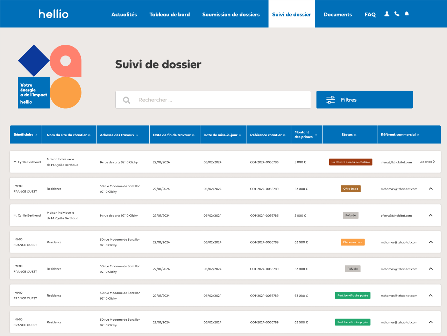Click the hellio logo
447x336 pixels.
(x=53, y=14)
